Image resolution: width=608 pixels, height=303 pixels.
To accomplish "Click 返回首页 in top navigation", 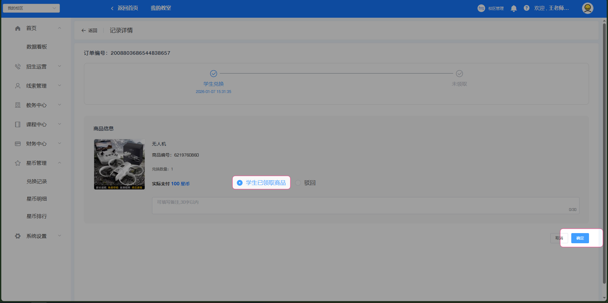I will 128,8.
